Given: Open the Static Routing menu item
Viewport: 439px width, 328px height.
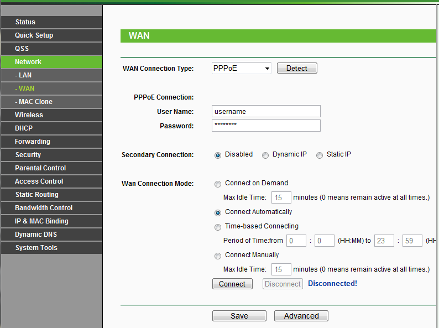Looking at the screenshot, I should pyautogui.click(x=51, y=195).
